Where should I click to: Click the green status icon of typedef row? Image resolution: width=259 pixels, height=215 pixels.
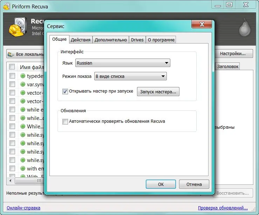(23, 76)
